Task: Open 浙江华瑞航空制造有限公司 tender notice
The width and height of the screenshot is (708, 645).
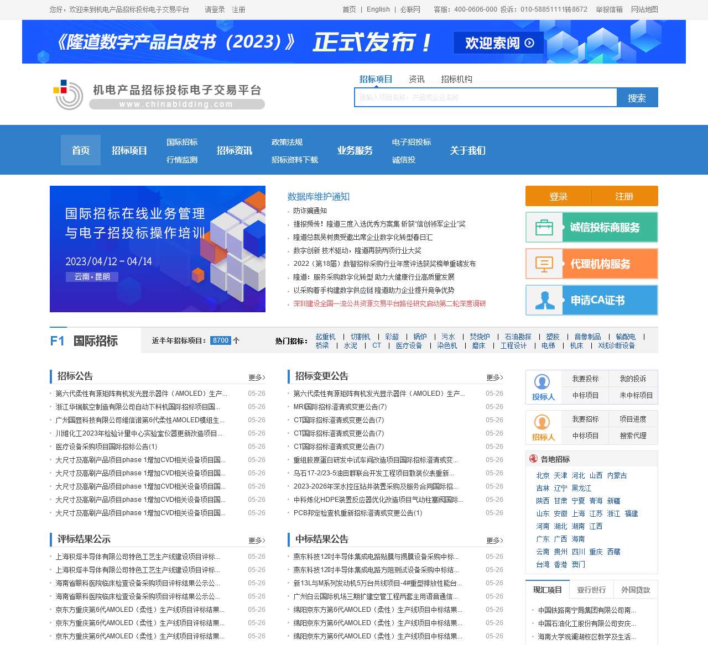Action: (138, 407)
